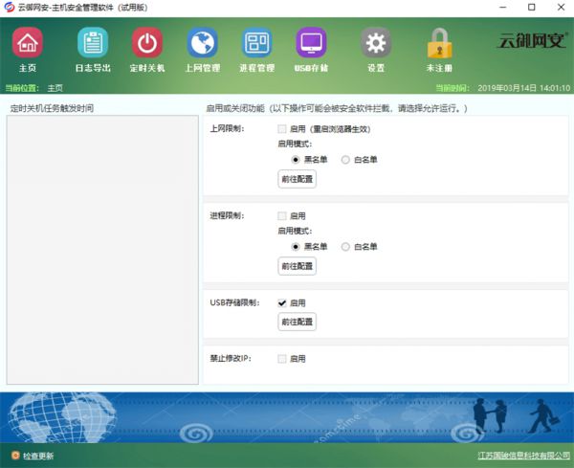
Task: Enable the 上网限制 checkbox
Action: pos(282,128)
